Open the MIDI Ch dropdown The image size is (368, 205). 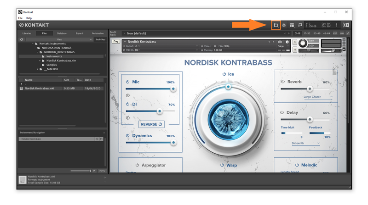tap(161, 50)
